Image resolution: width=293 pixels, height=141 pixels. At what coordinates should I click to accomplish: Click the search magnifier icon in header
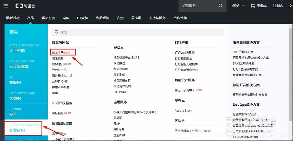coord(221,6)
